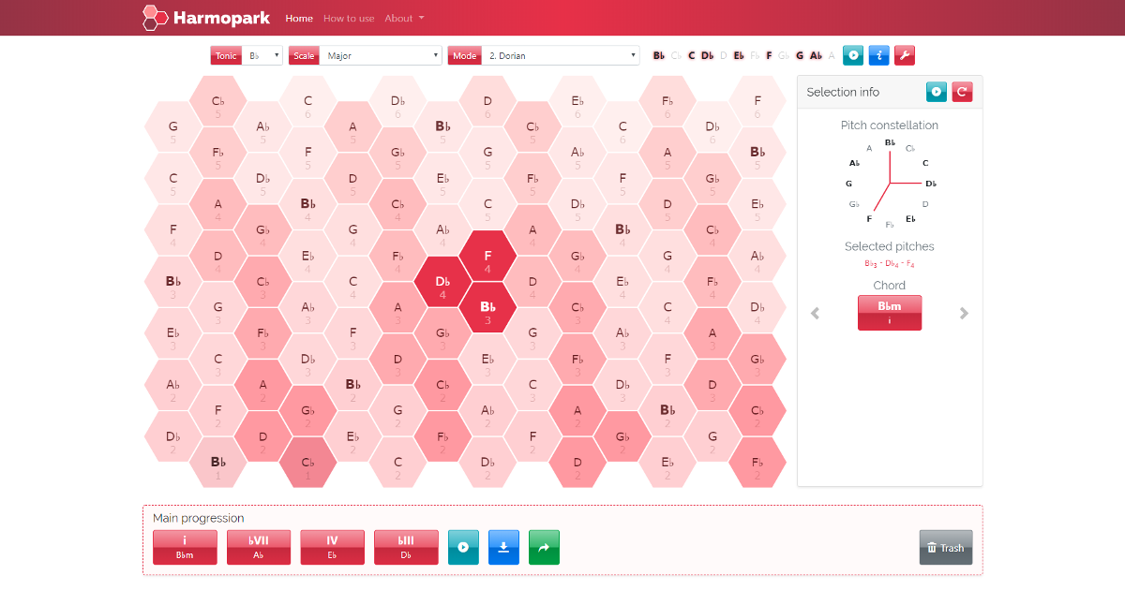Open the blue info icon in top toolbar
The height and width of the screenshot is (590, 1125).
(x=878, y=55)
